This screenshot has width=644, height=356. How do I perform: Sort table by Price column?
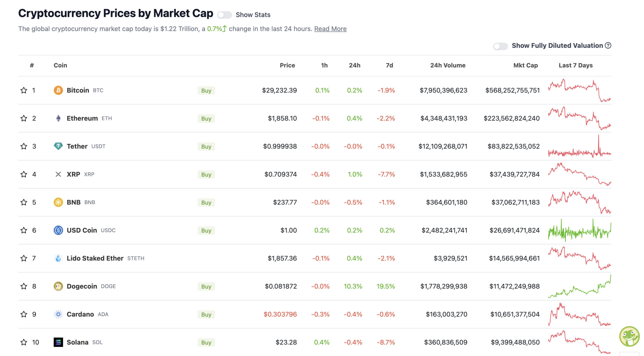[287, 65]
